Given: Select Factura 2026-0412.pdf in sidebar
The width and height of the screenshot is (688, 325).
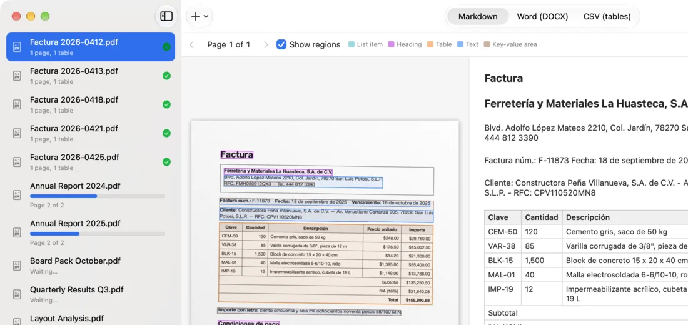Looking at the screenshot, I should (x=91, y=47).
